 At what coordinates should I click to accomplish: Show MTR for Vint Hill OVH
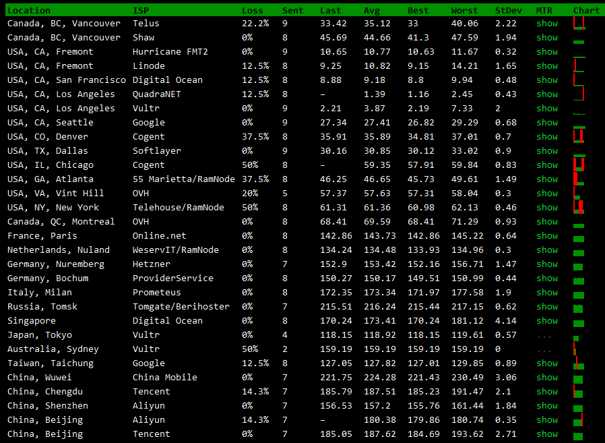pos(547,194)
